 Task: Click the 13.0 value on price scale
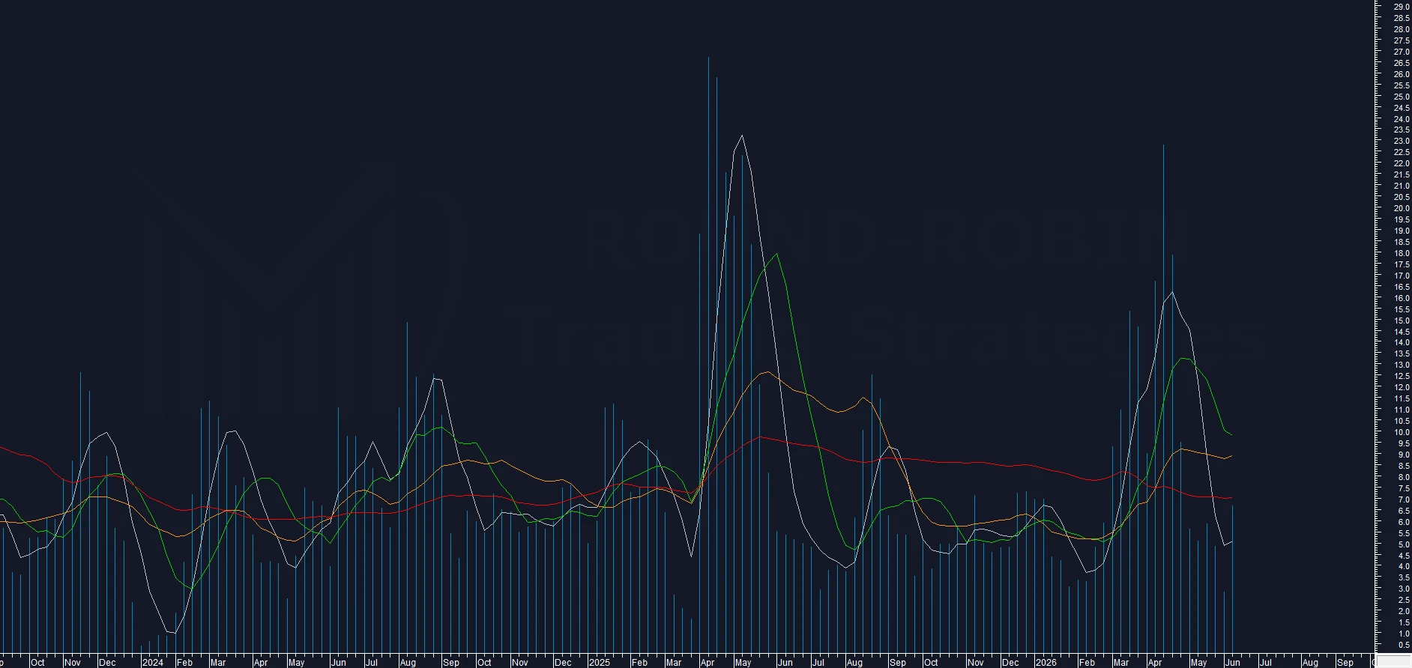(x=1402, y=365)
